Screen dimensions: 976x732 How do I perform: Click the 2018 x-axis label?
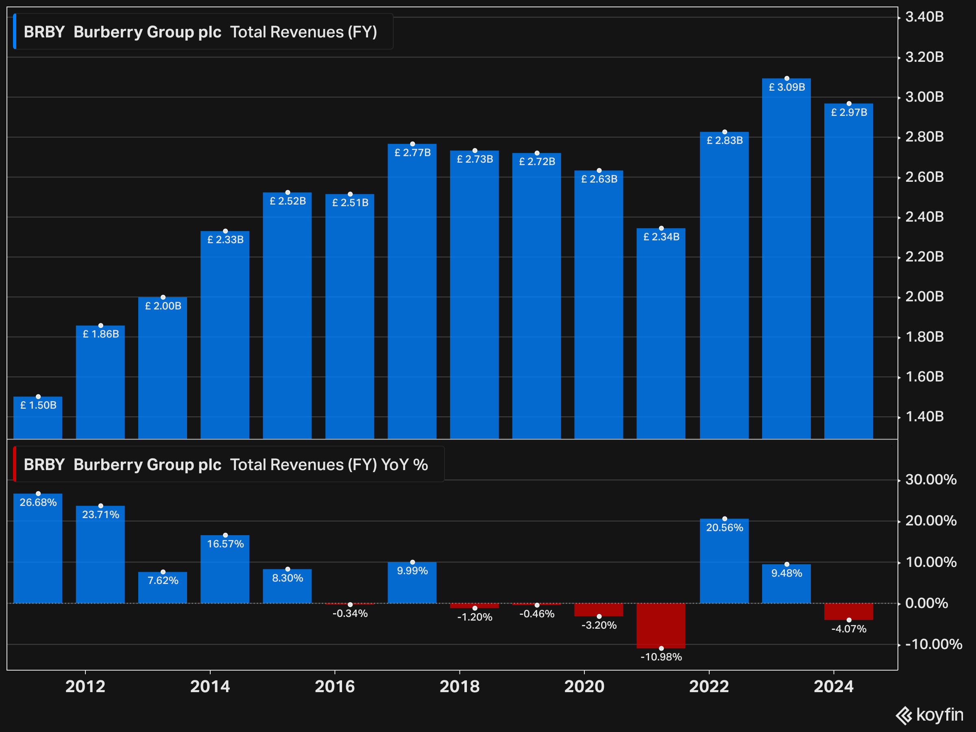tap(460, 686)
